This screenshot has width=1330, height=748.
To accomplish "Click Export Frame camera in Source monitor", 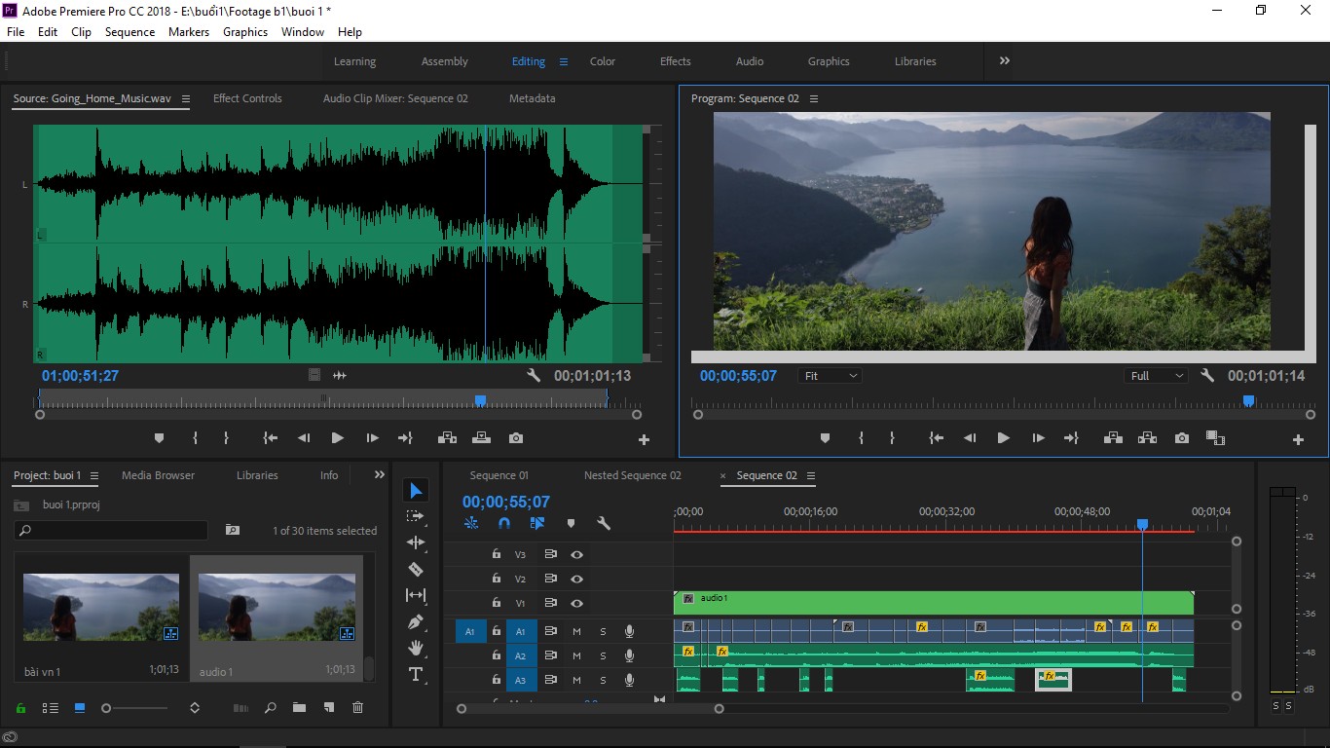I will (x=516, y=438).
